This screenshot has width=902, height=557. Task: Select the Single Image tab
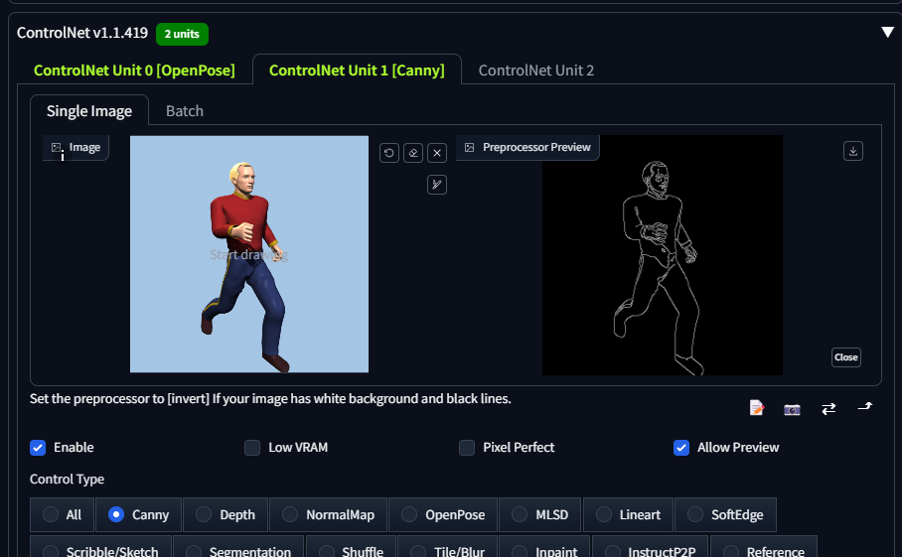click(89, 111)
